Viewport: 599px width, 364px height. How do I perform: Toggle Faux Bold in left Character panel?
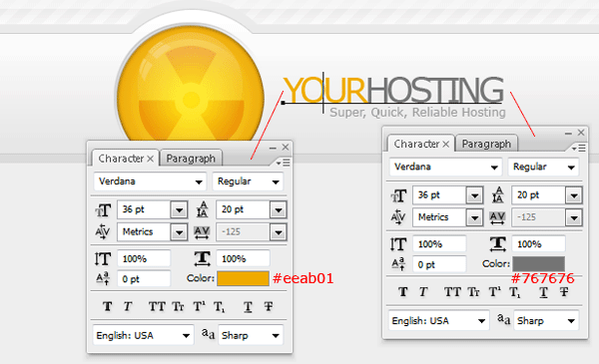pyautogui.click(x=108, y=306)
